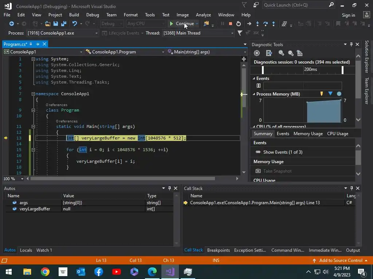Viewport: 373px width, 279px height.
Task: Click the Continue debugging button
Action: pos(182,24)
